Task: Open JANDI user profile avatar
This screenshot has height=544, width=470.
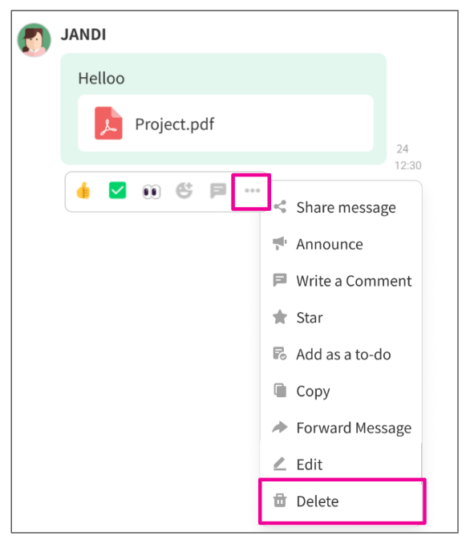Action: [x=34, y=39]
